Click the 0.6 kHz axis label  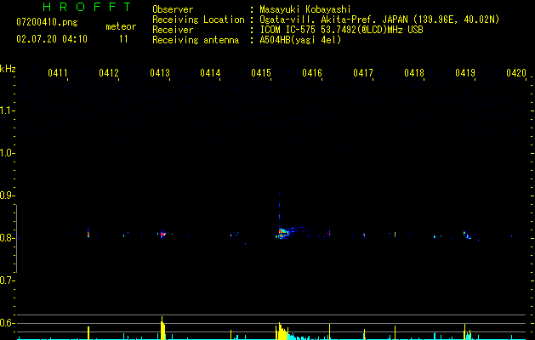tap(7, 323)
